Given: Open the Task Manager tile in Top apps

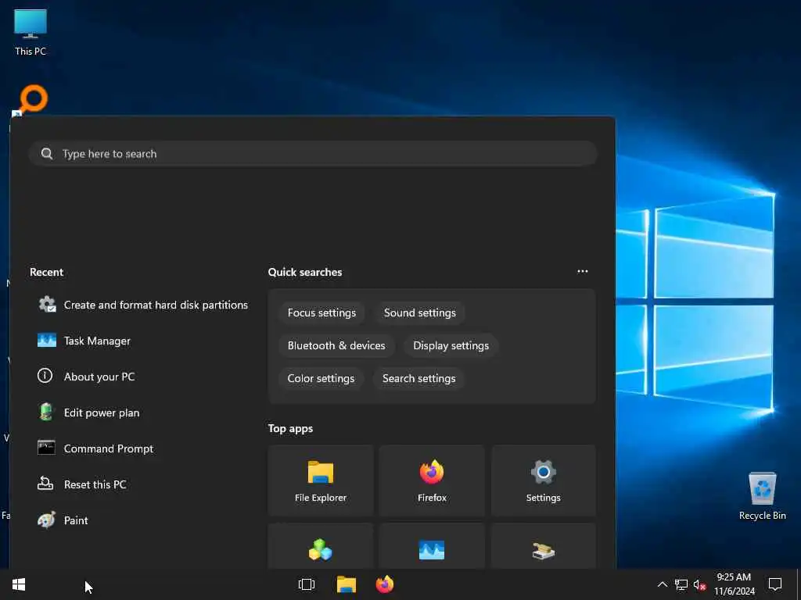Looking at the screenshot, I should (432, 547).
